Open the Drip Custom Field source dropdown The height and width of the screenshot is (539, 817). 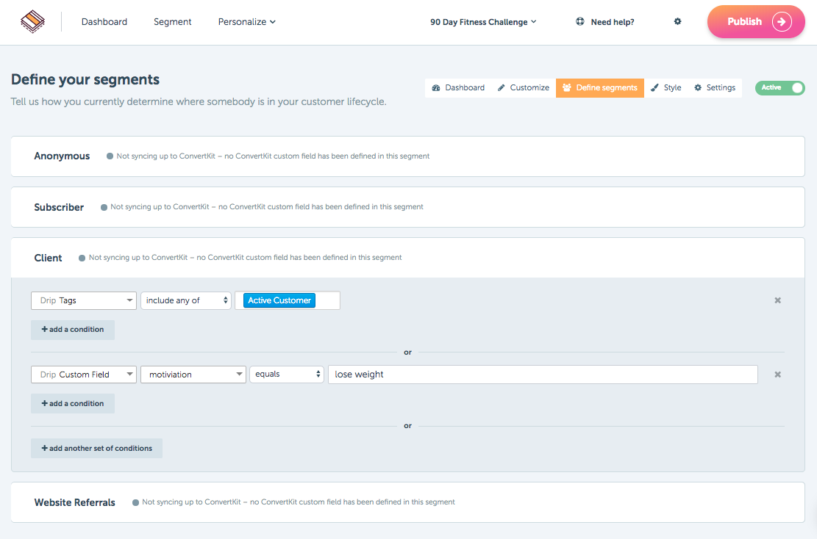tap(84, 375)
